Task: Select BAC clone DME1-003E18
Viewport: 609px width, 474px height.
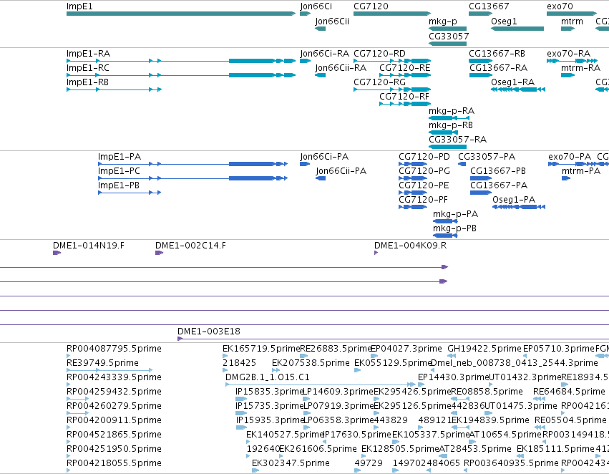Action: pos(393,339)
